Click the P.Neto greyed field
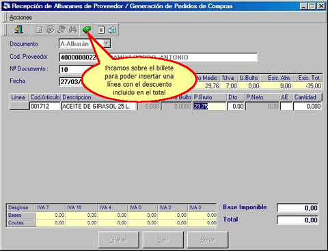 (x=262, y=106)
